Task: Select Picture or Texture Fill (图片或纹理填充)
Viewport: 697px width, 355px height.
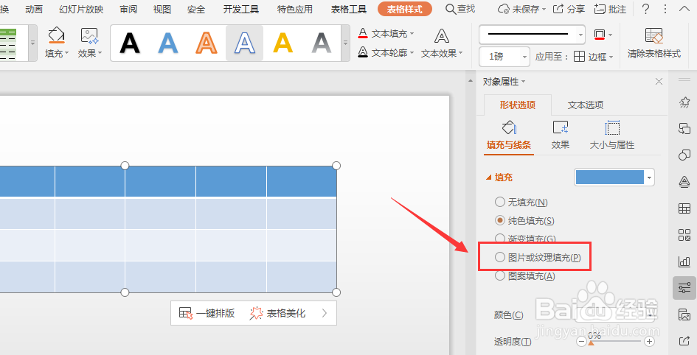Action: 499,257
